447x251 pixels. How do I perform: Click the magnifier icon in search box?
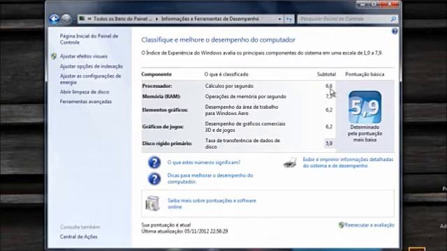pyautogui.click(x=393, y=19)
